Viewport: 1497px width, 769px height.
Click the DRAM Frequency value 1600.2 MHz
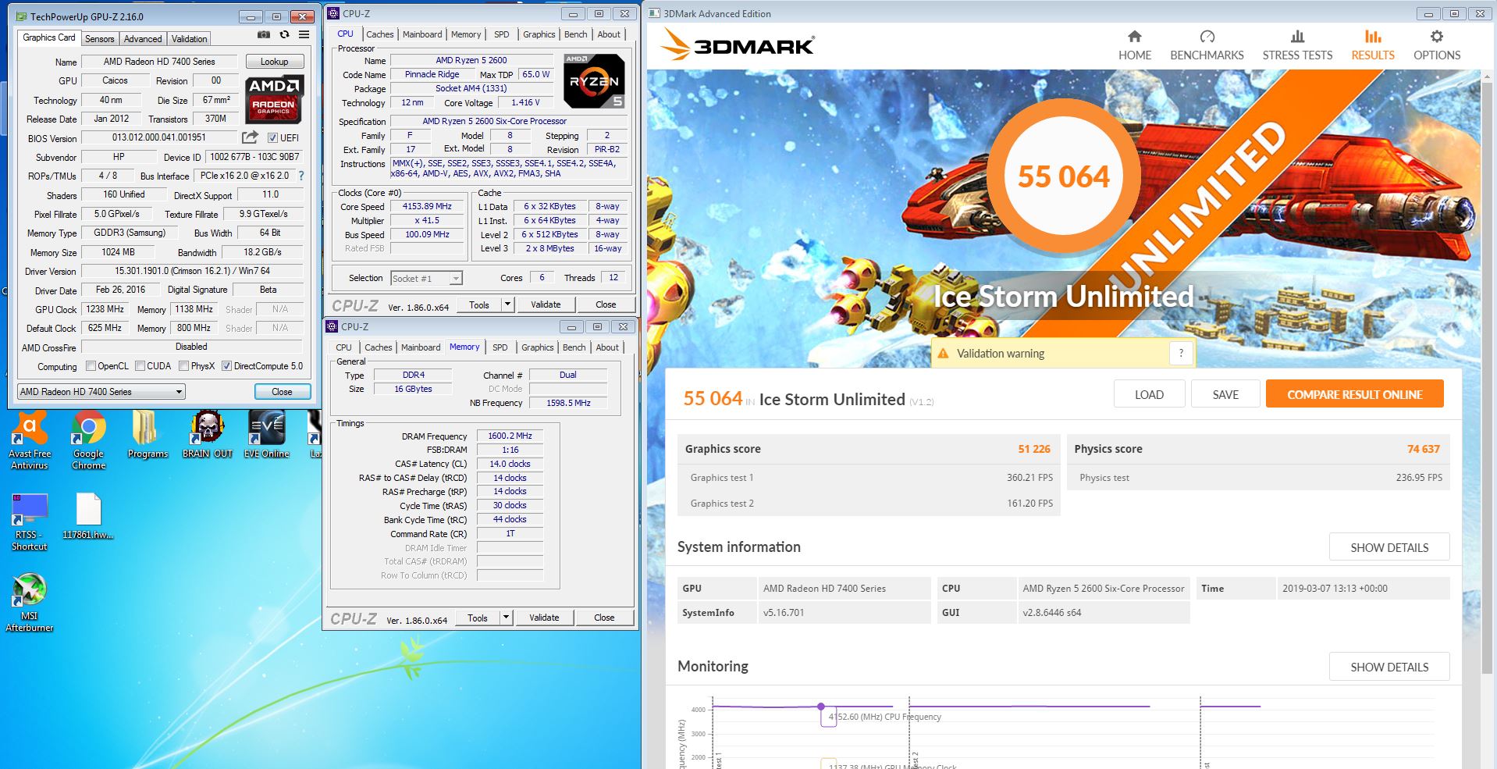(x=510, y=436)
